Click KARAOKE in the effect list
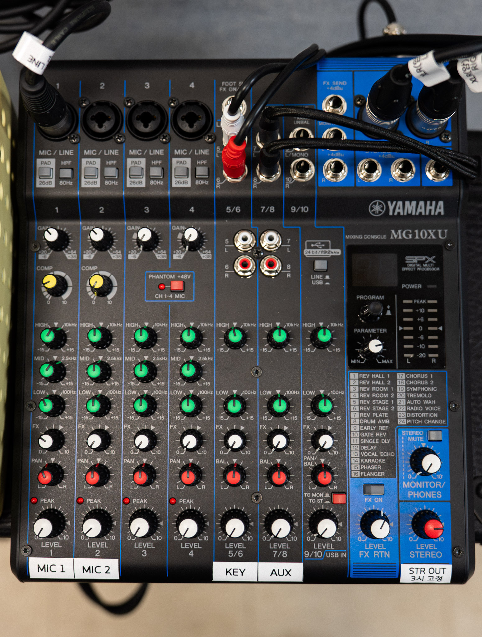The width and height of the screenshot is (482, 637). tap(373, 461)
